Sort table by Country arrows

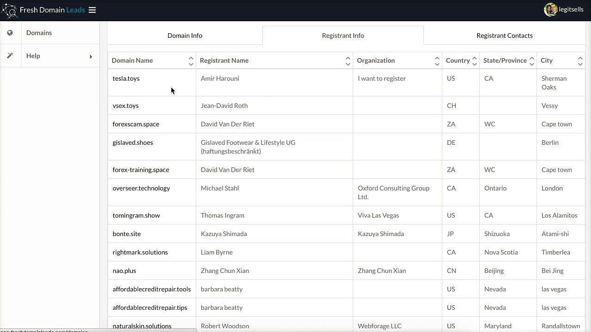click(474, 61)
